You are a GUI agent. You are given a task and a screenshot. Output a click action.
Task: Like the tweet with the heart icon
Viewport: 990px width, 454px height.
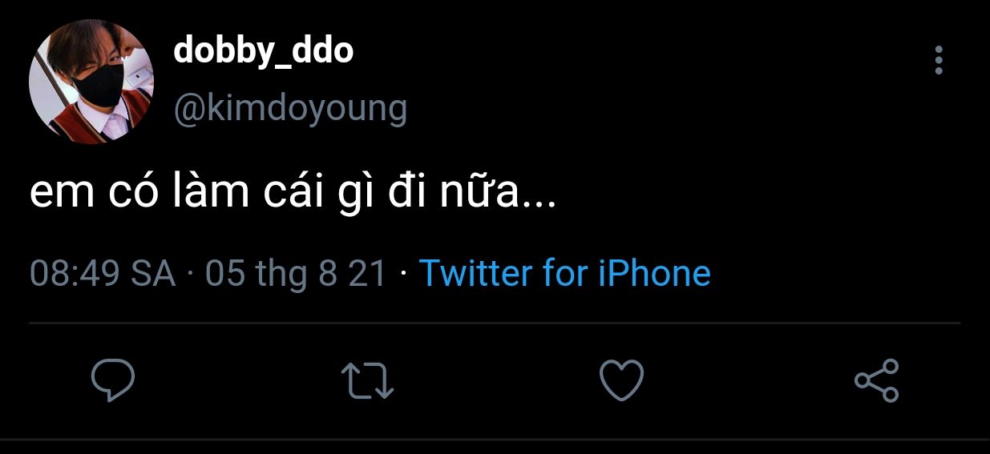[622, 380]
